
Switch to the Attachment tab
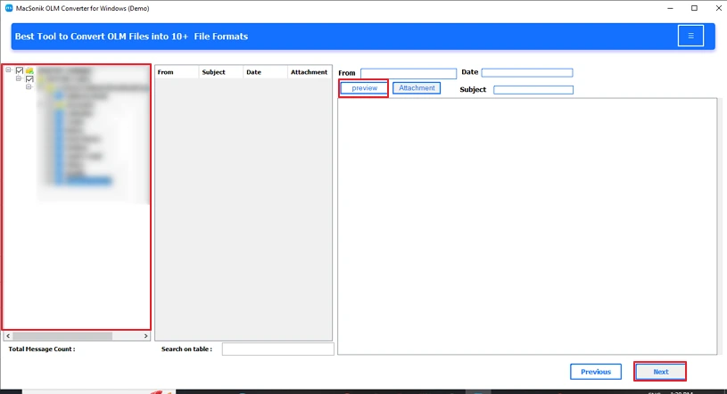click(417, 88)
